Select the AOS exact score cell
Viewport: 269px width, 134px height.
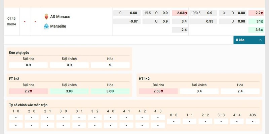click(253, 121)
